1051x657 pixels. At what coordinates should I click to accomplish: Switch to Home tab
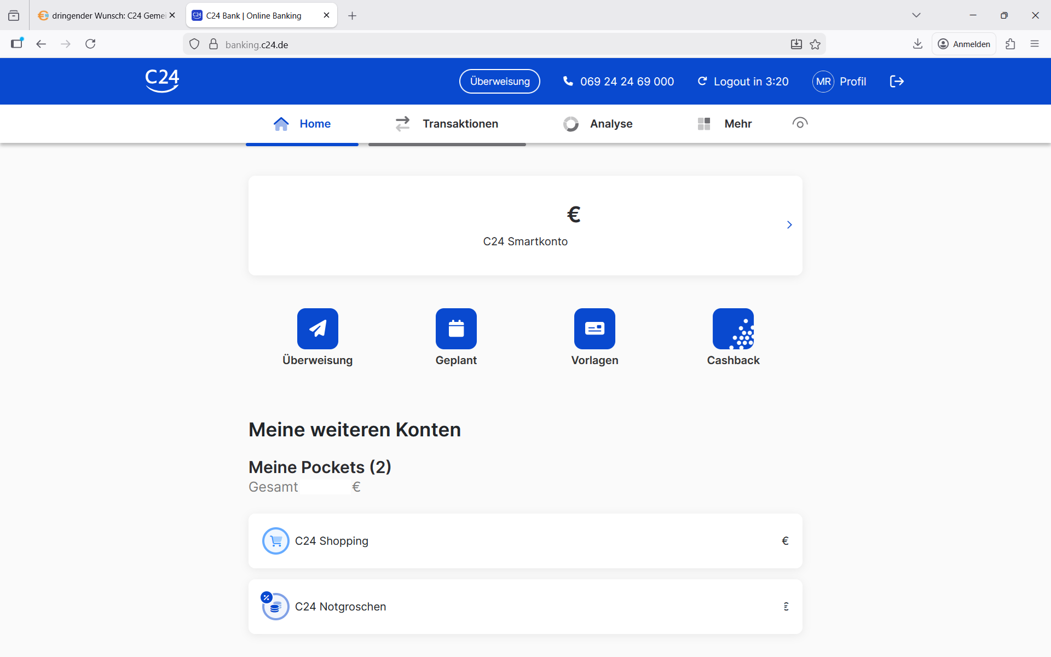click(x=302, y=124)
